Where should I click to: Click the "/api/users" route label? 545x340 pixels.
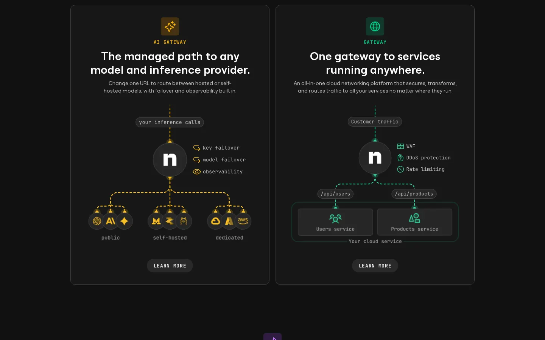click(335, 194)
